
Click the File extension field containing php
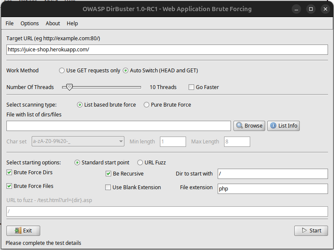click(273, 189)
